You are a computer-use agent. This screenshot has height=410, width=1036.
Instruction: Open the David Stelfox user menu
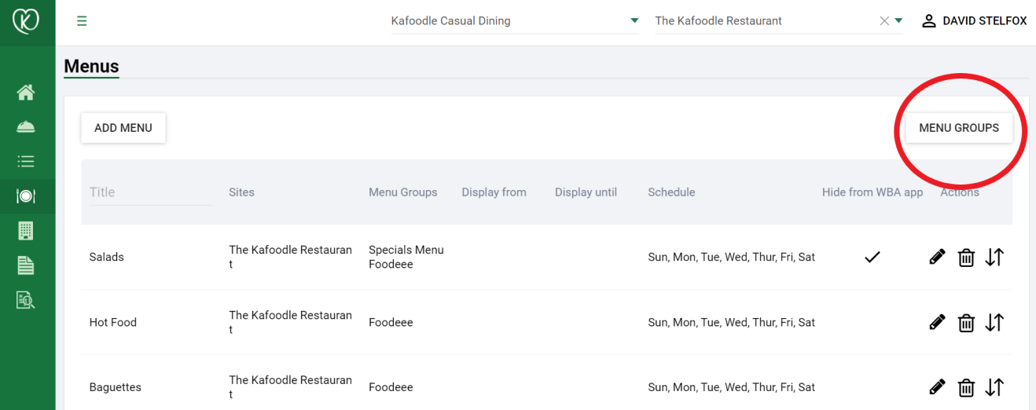pos(974,21)
